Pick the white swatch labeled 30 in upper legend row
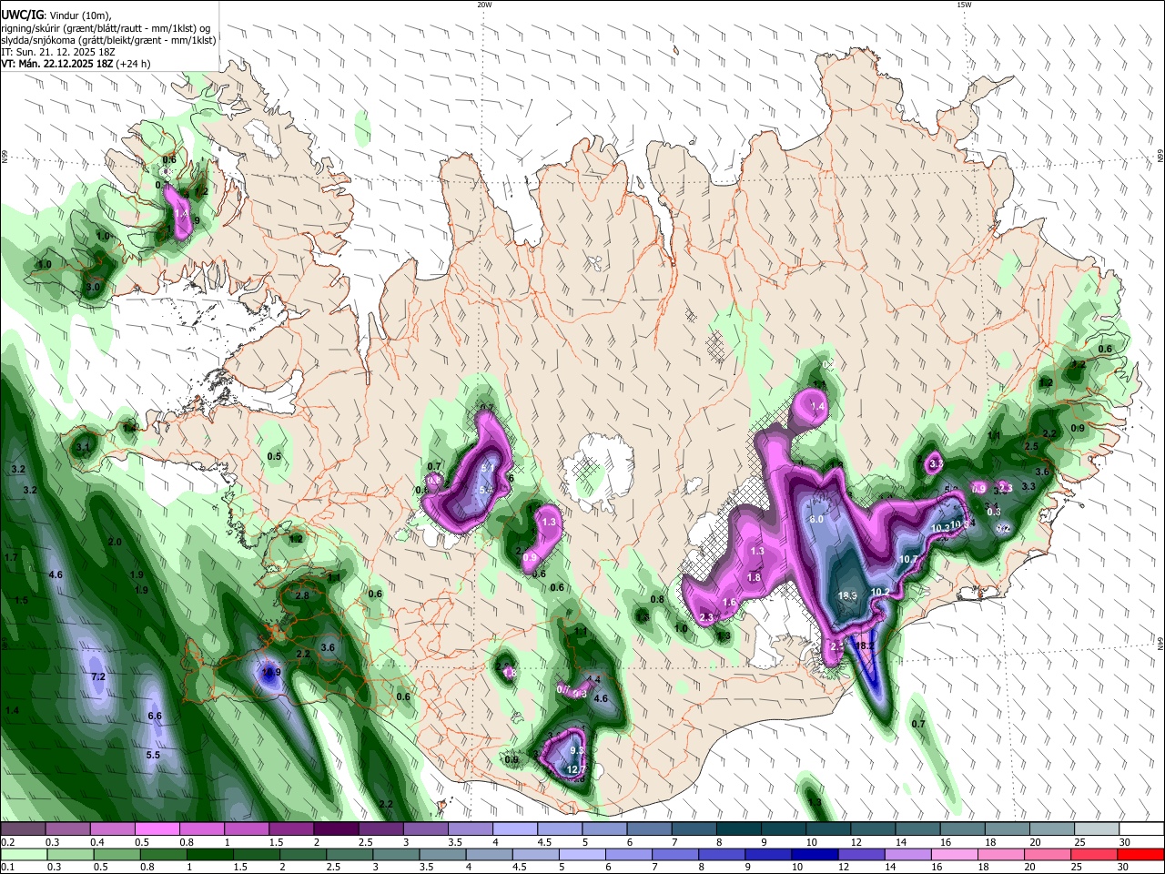Viewport: 1165px width, 874px height. coord(1141,829)
